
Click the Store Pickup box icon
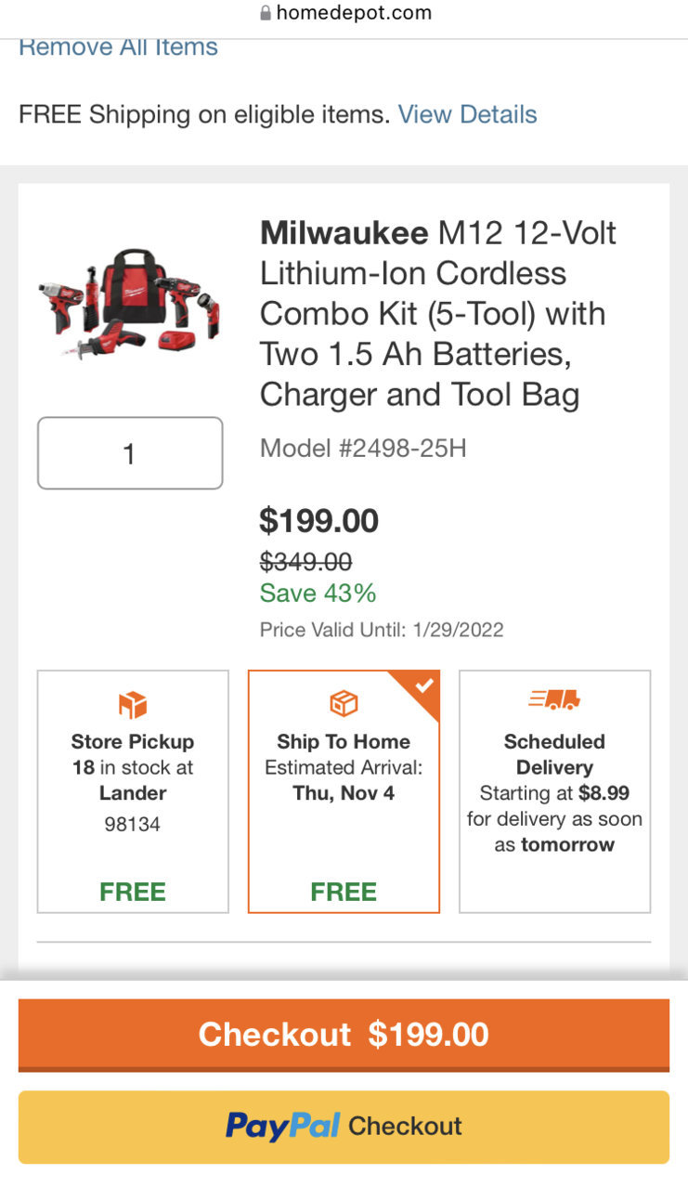pyautogui.click(x=133, y=705)
